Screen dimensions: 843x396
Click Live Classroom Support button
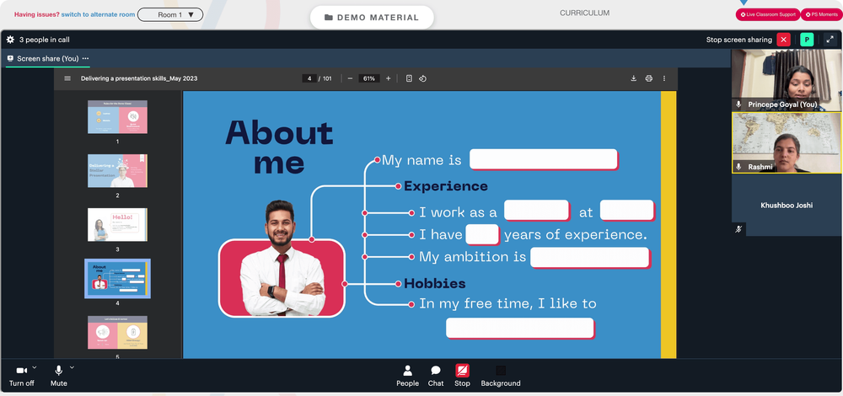[x=768, y=14]
